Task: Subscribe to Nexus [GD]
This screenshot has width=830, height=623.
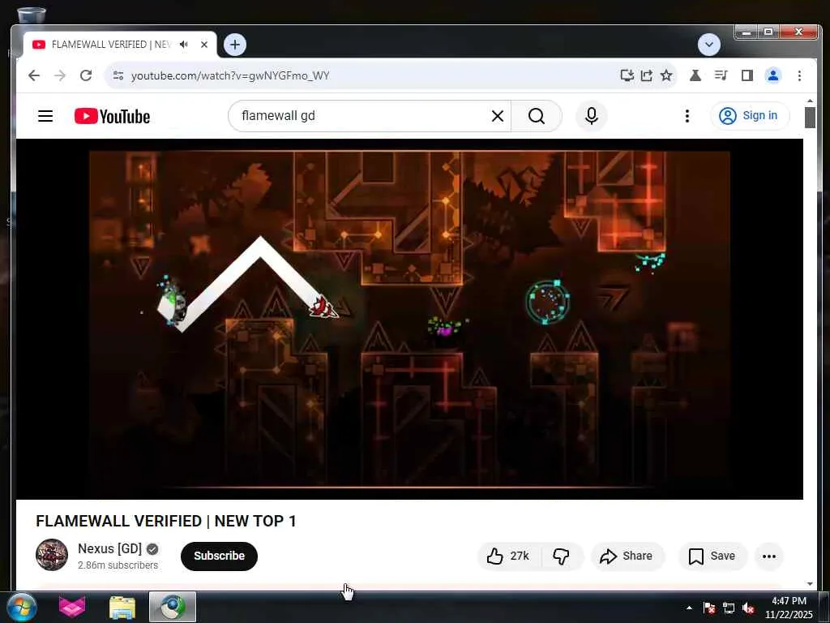Action: pos(219,556)
